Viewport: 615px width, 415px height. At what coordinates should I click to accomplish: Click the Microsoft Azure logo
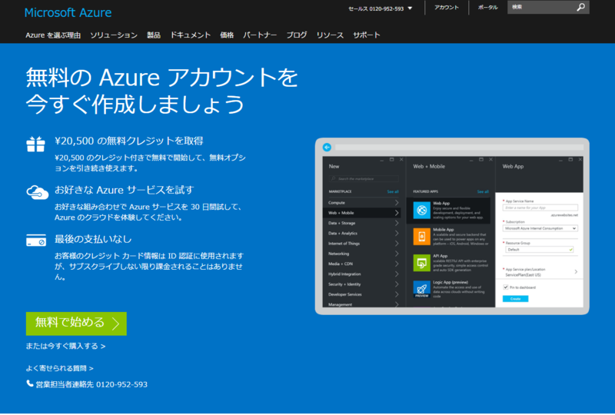pyautogui.click(x=68, y=12)
